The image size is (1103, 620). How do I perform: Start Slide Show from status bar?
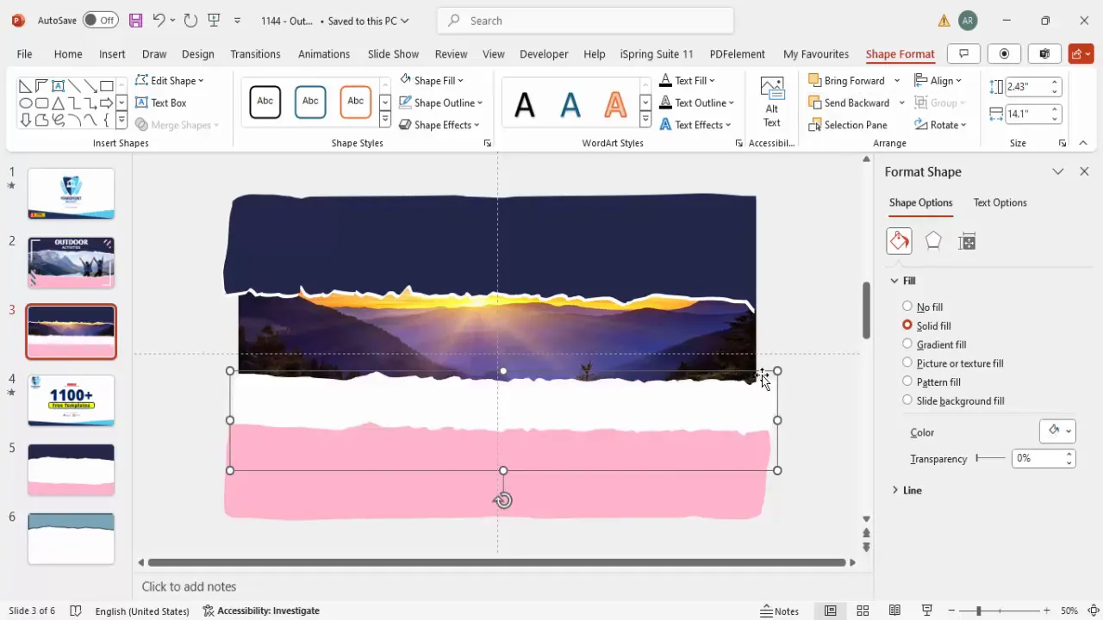coord(927,611)
